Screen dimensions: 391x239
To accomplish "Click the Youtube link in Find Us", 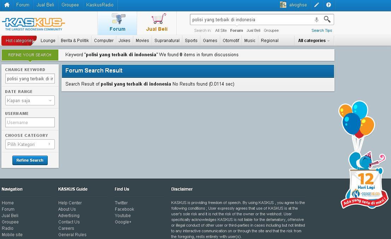I will (123, 216).
